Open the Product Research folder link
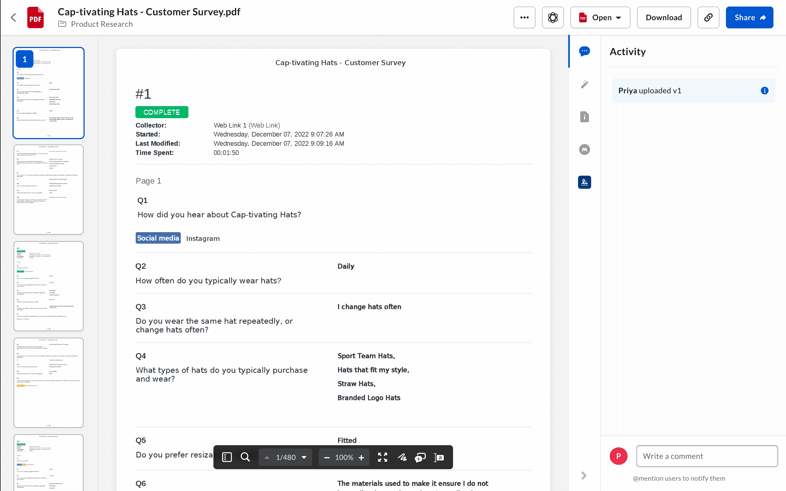Viewport: 786px width, 491px height. (x=102, y=24)
